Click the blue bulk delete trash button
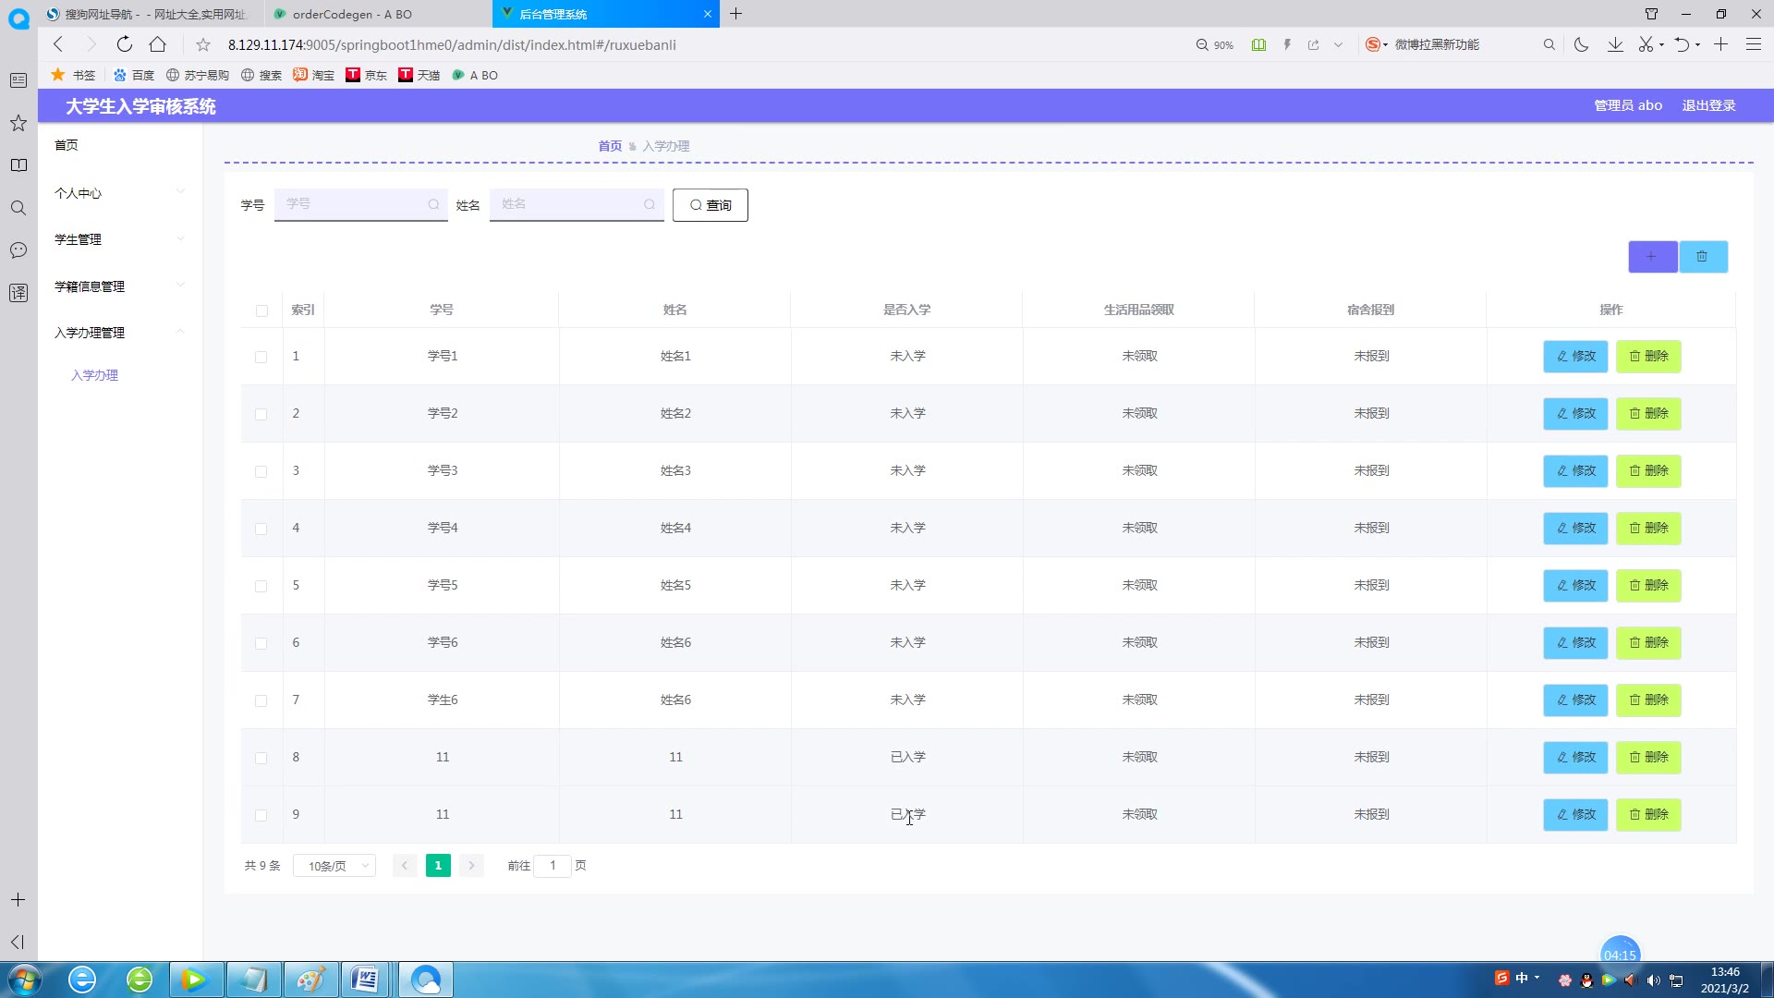 click(x=1703, y=257)
